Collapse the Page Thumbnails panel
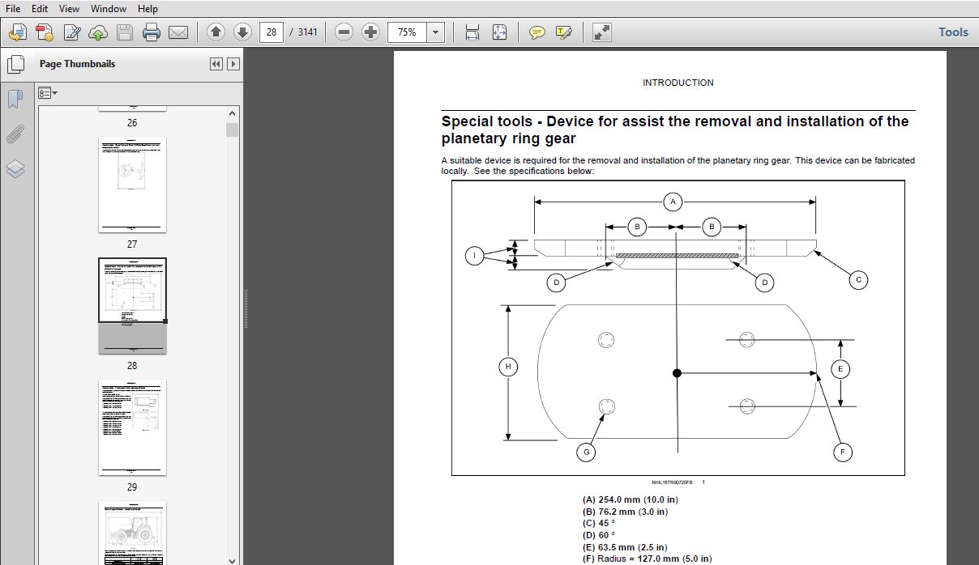979x565 pixels. [216, 64]
